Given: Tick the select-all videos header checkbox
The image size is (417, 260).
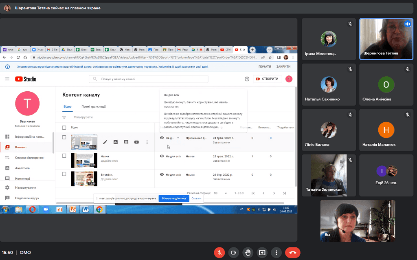Looking at the screenshot, I should pyautogui.click(x=64, y=128).
